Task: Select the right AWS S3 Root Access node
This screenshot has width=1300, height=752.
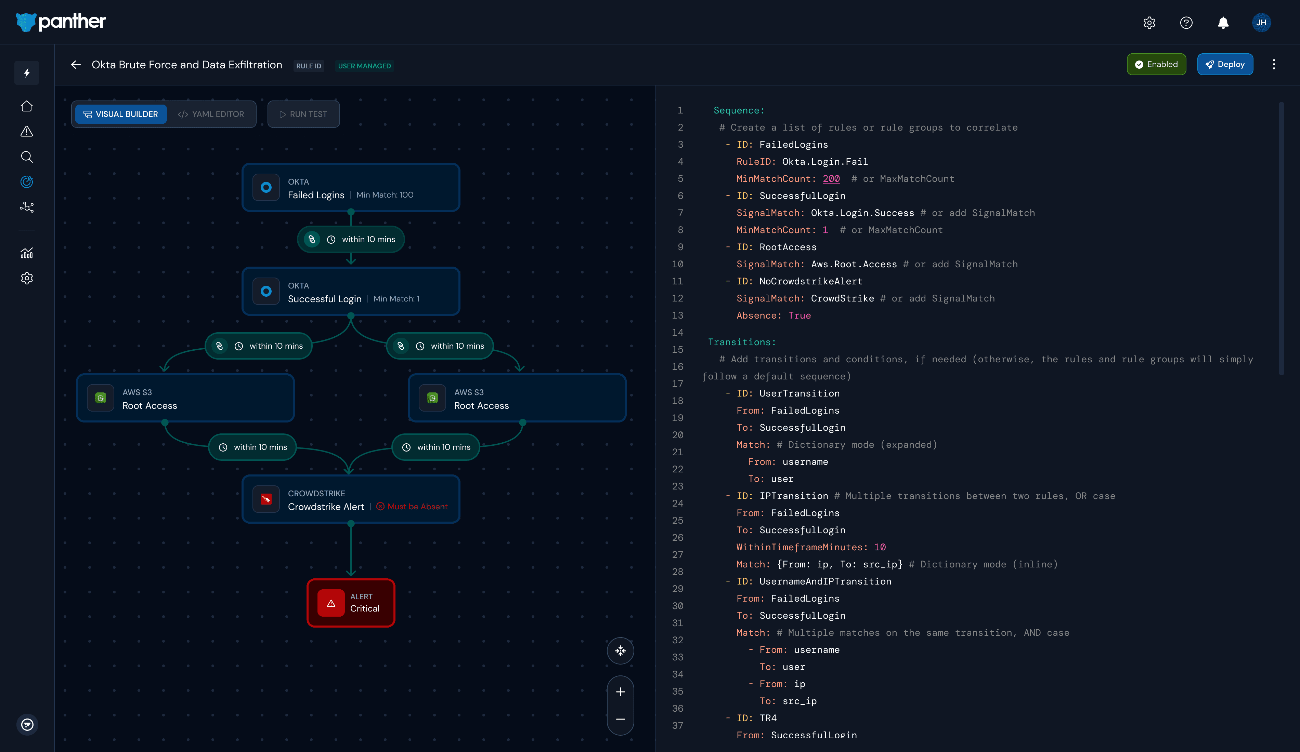Action: tap(517, 399)
